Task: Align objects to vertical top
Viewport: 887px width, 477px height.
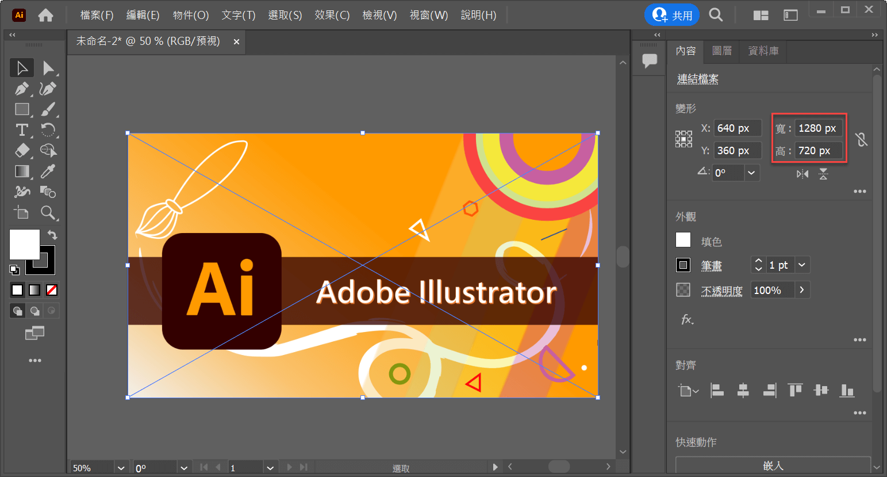Action: 796,391
